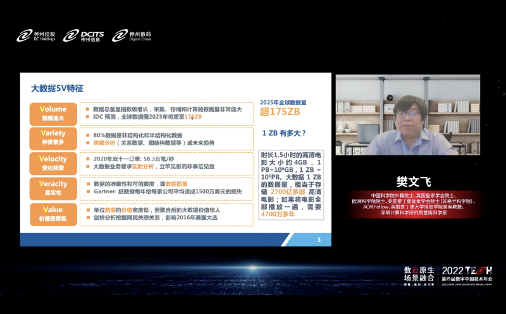Click the DC Holdings logo
Screen dimensions: 506x314
point(36,36)
